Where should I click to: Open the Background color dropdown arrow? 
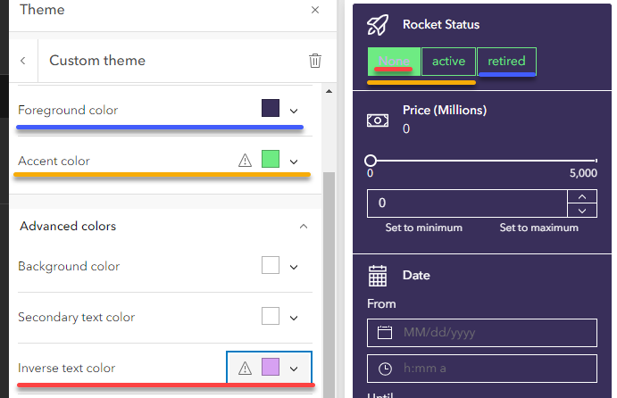(294, 266)
